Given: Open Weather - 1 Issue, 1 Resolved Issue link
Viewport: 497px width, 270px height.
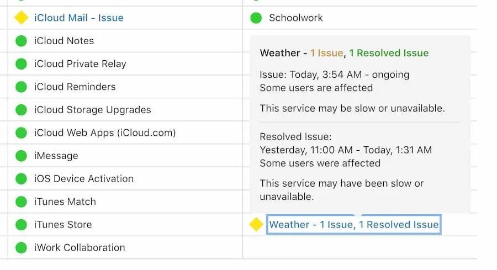Looking at the screenshot, I should point(353,225).
